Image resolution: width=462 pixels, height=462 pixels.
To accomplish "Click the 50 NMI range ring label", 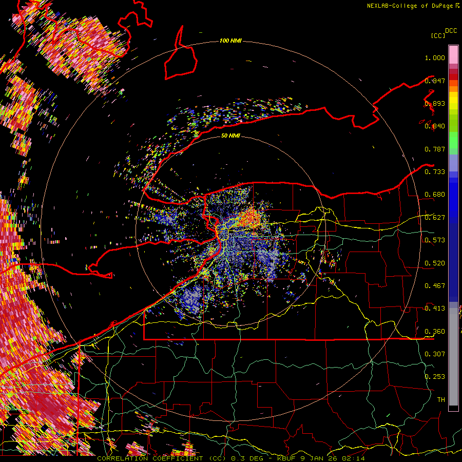I will (230, 136).
